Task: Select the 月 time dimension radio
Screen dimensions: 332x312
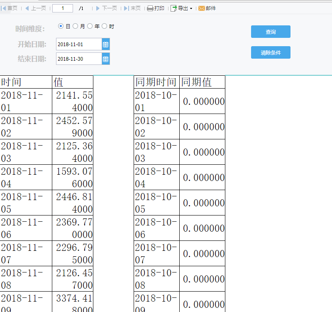Action: click(76, 26)
